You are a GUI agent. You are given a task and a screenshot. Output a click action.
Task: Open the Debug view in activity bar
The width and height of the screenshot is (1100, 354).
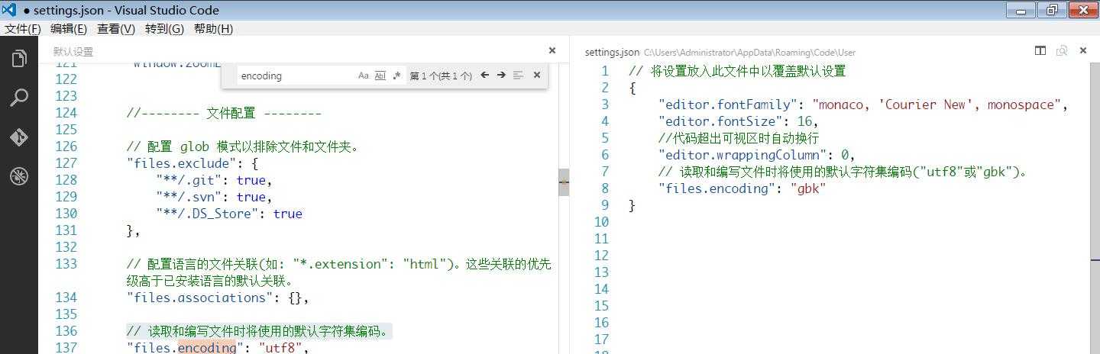(19, 177)
